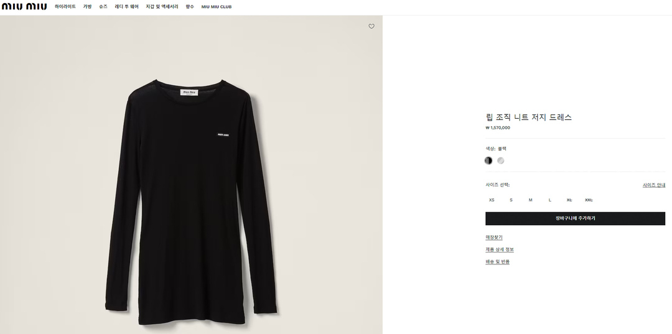The image size is (672, 334).
Task: Open the 슈즈 menu
Action: click(x=103, y=7)
